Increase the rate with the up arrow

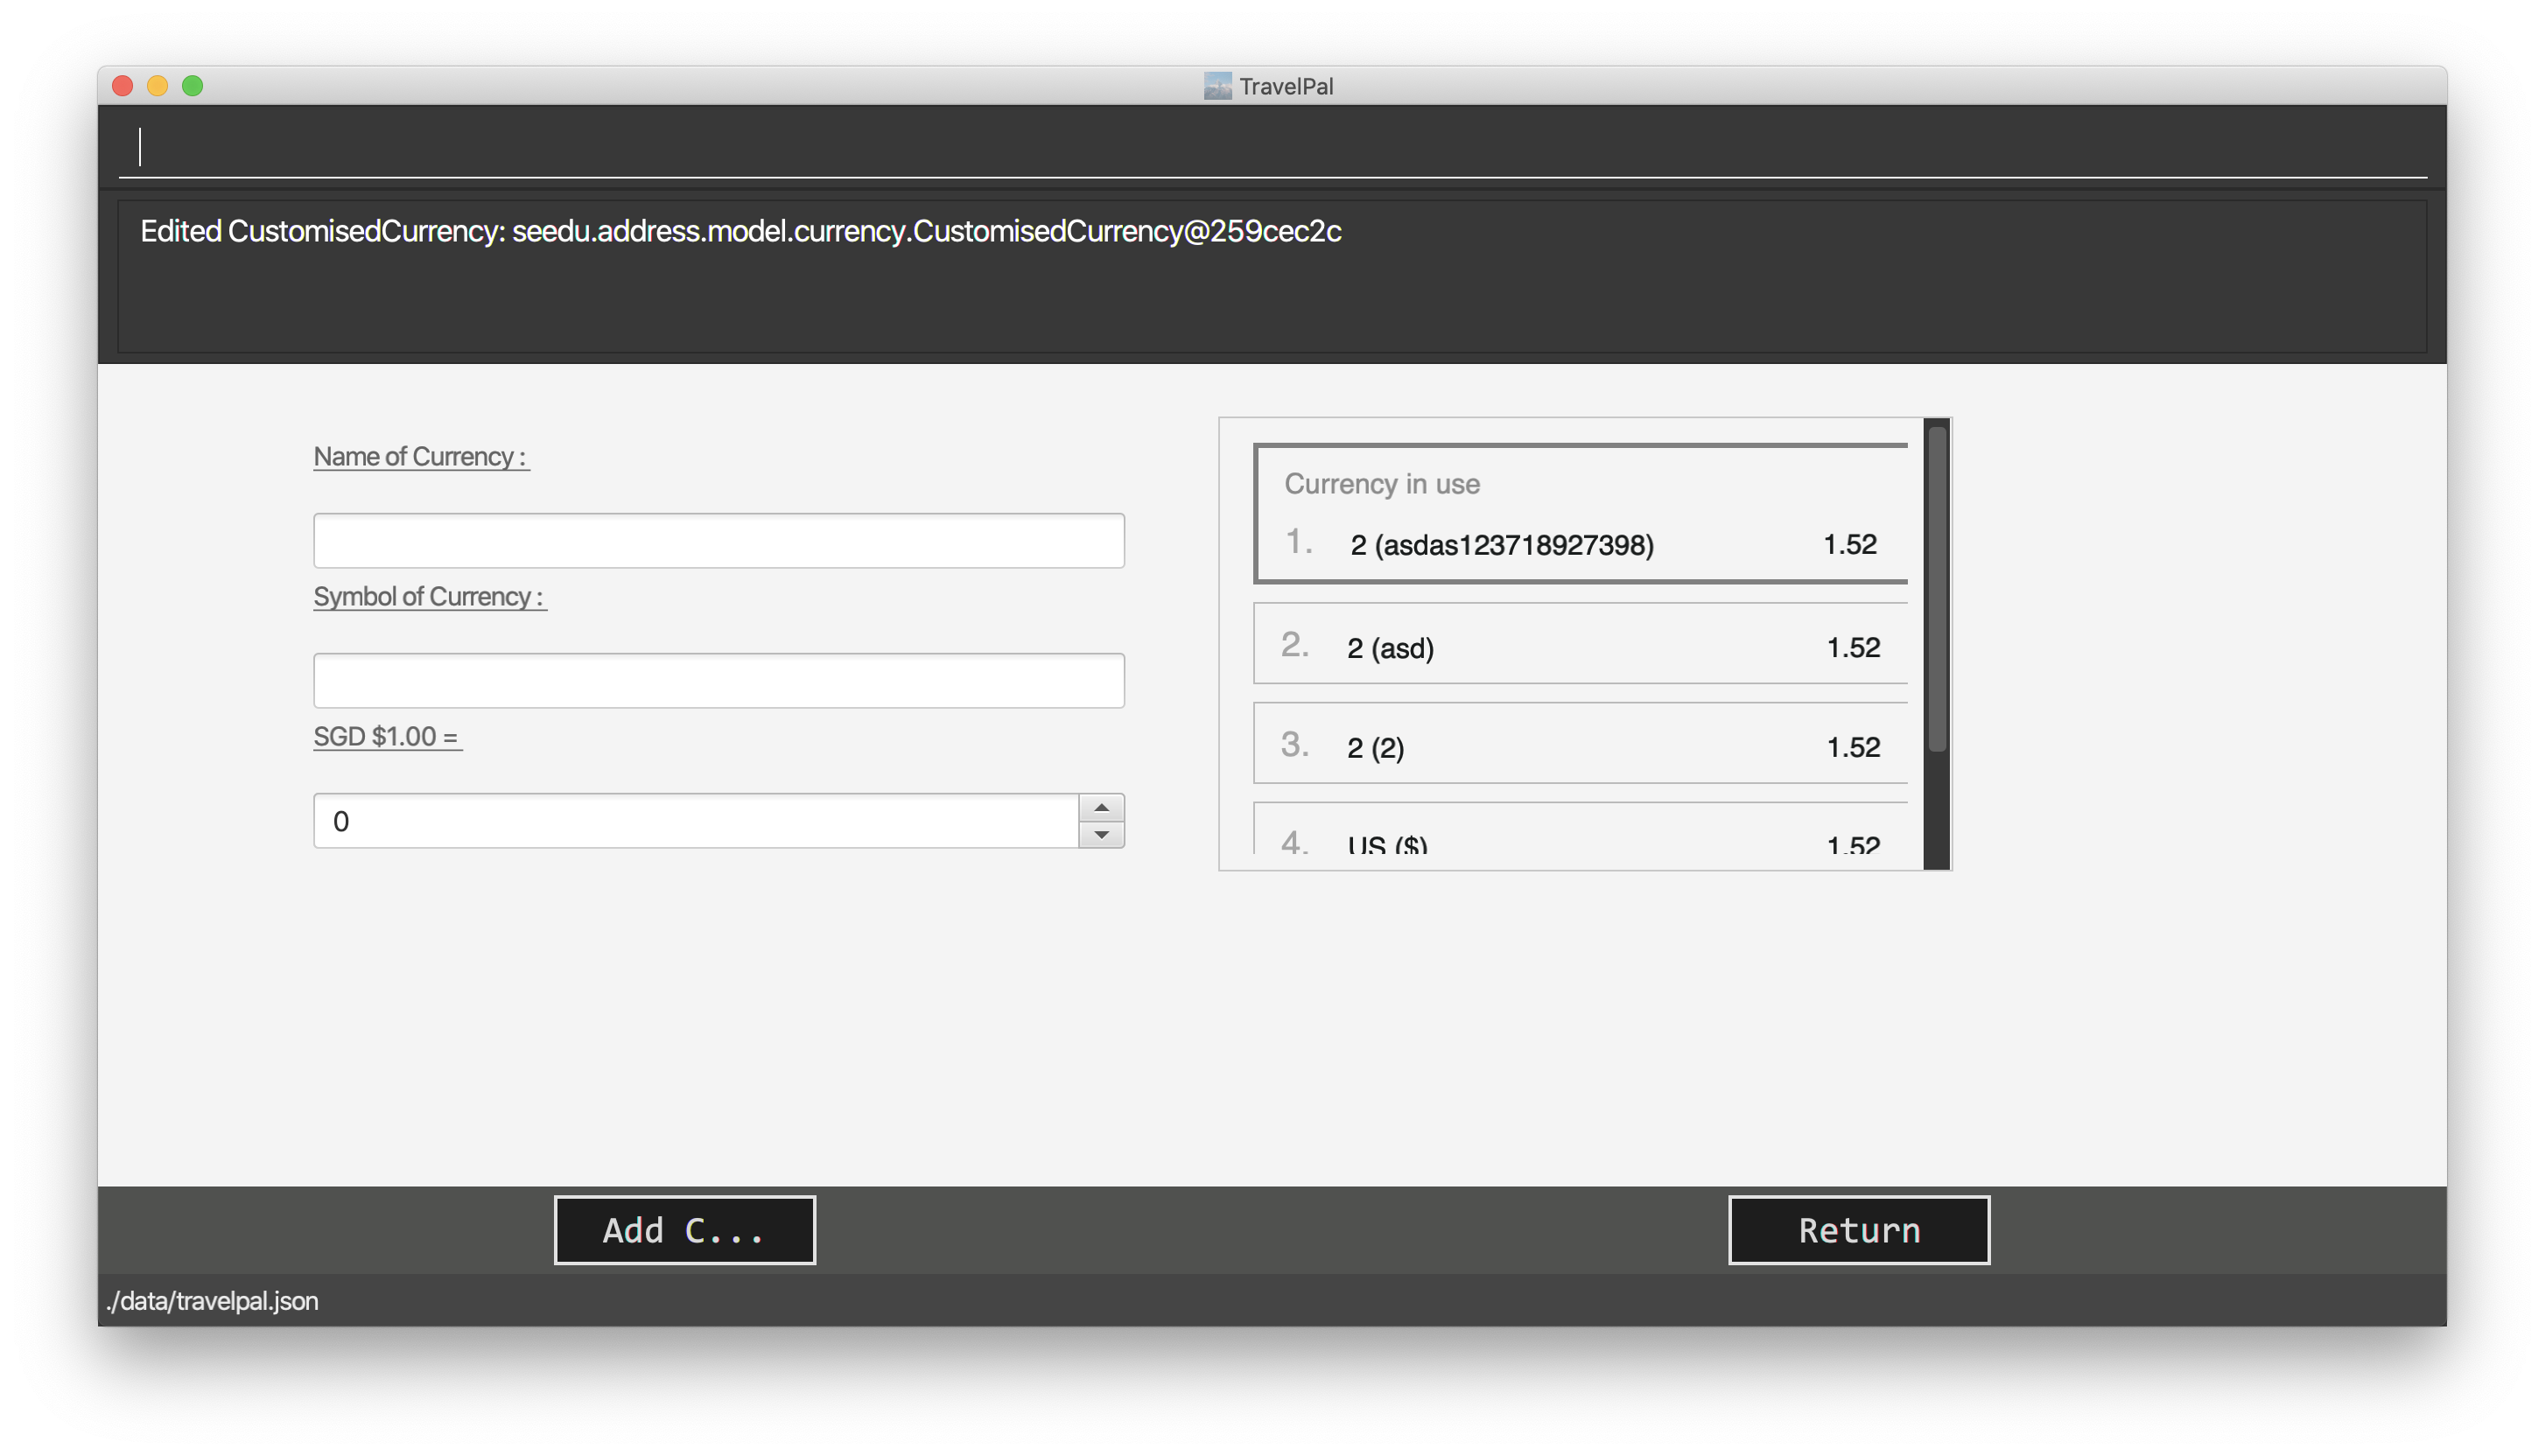tap(1101, 808)
